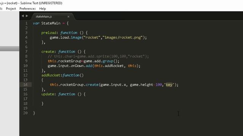Click the sidebar divider handle
Screen dimensions: 243x136
tap(9, 49)
